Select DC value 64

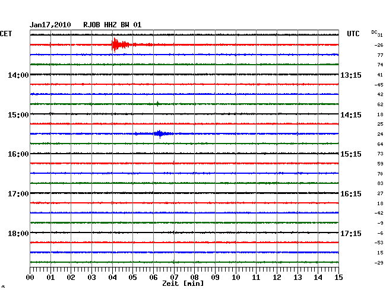click(380, 144)
